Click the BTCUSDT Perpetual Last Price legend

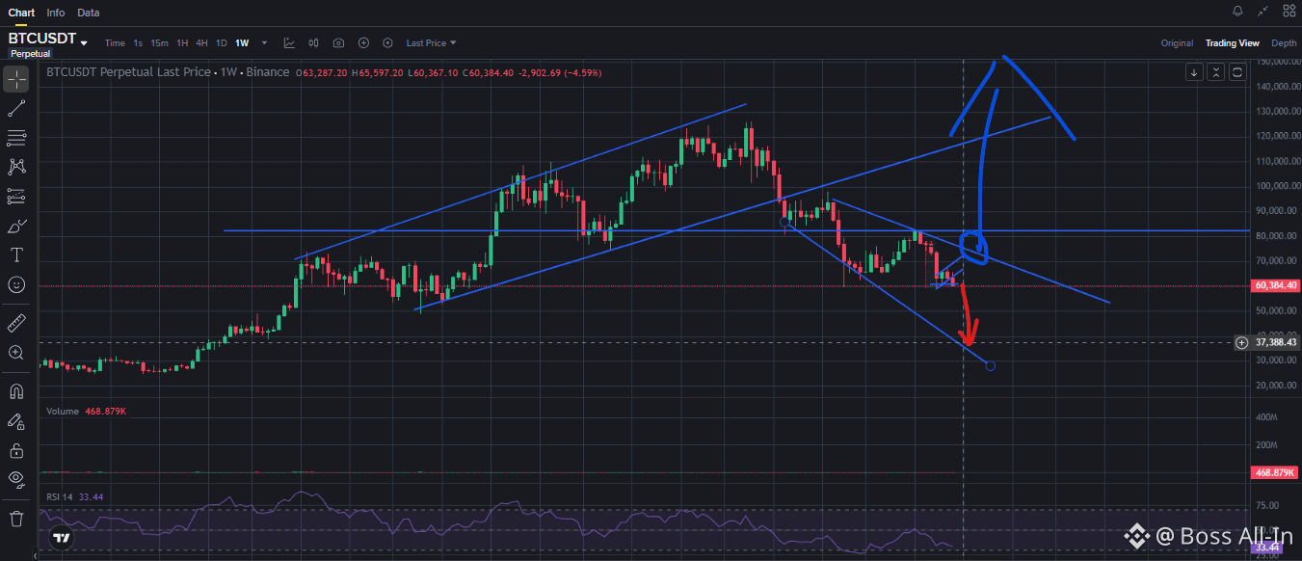[x=168, y=72]
